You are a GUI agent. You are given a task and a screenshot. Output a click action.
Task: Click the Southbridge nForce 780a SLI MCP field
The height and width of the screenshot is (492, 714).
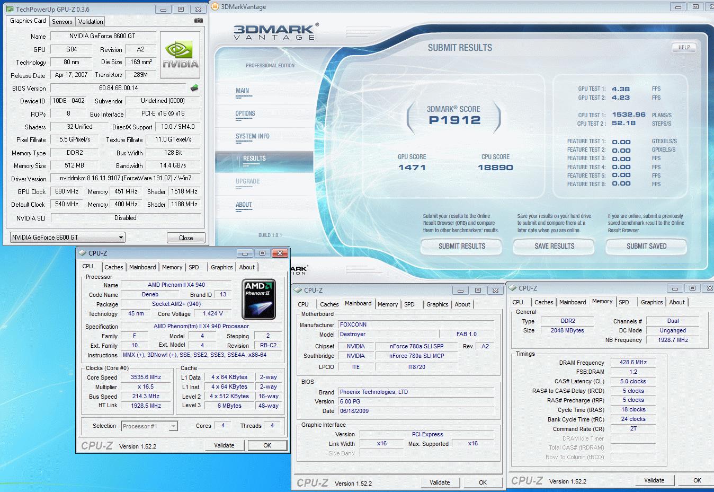(417, 356)
